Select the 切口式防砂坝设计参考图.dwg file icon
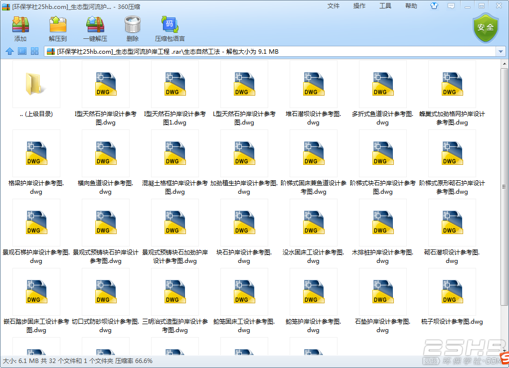 [106, 292]
